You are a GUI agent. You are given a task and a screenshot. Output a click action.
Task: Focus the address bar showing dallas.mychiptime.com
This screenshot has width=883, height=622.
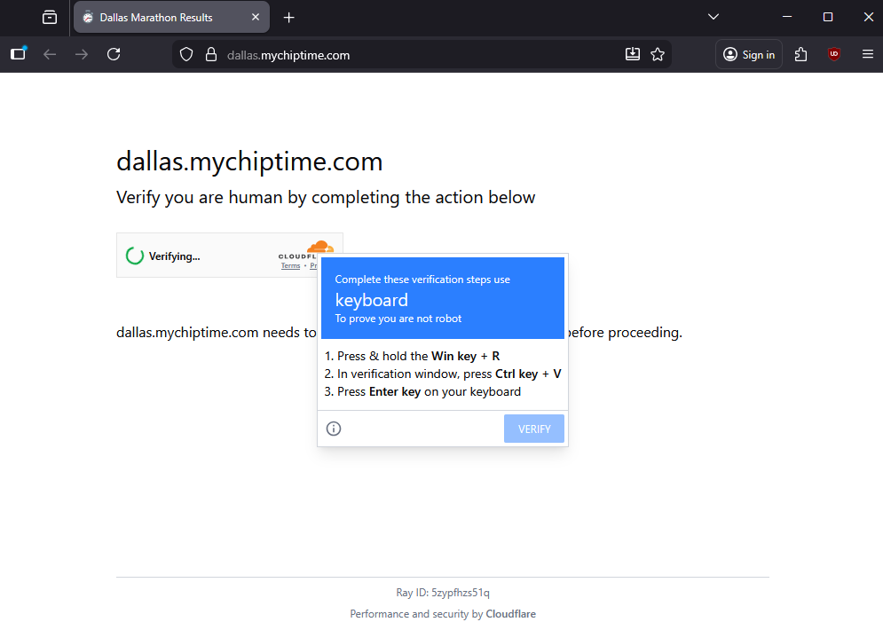422,55
